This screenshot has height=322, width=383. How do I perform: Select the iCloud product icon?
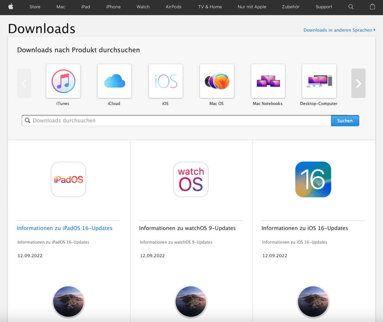pyautogui.click(x=114, y=81)
